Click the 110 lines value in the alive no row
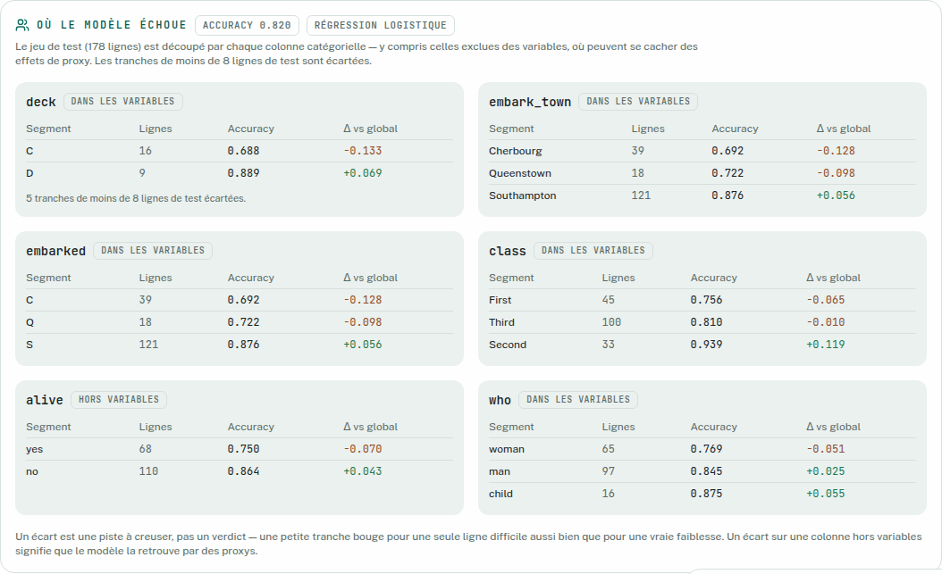Image resolution: width=942 pixels, height=574 pixels. pos(148,471)
